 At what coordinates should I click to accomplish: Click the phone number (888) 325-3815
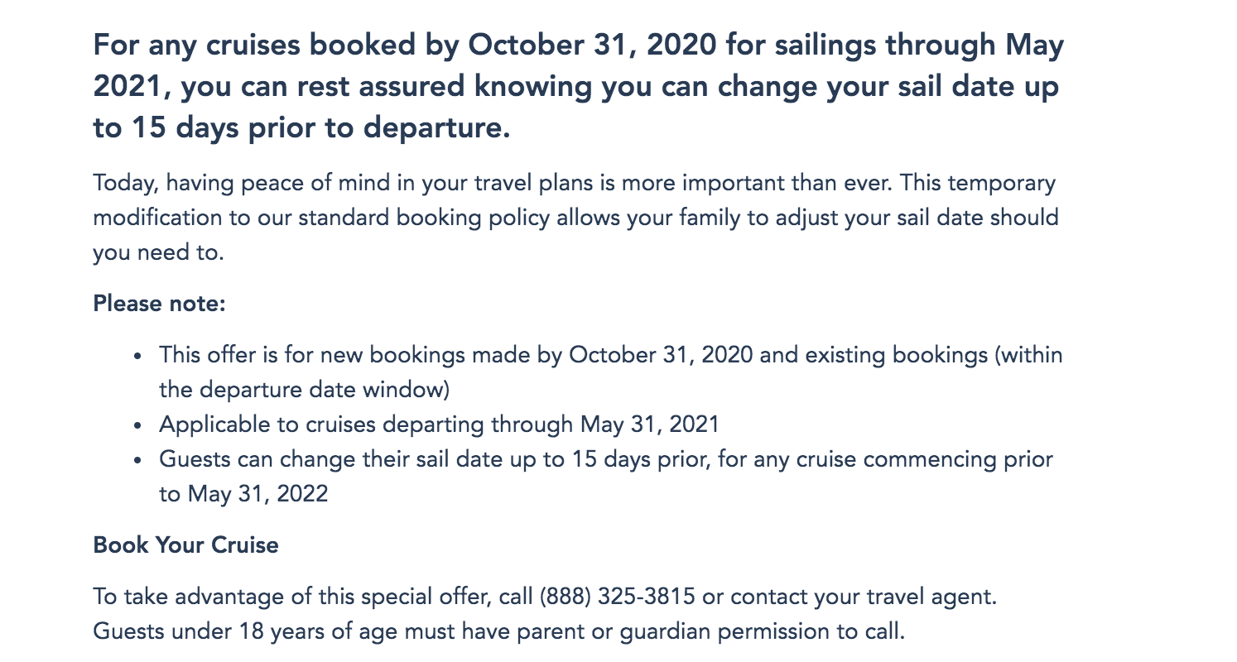pos(617,597)
